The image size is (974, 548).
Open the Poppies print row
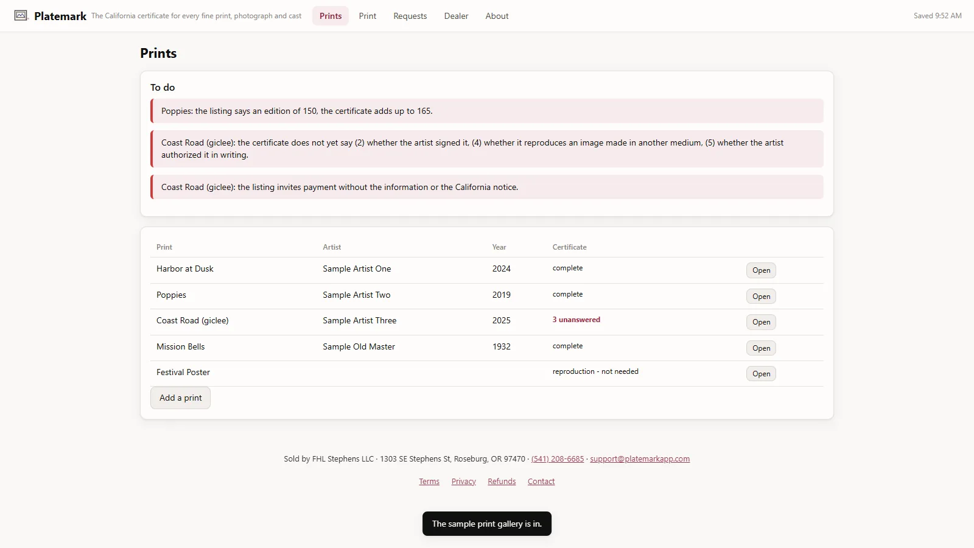click(x=761, y=297)
